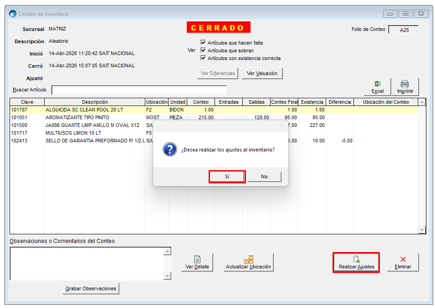Sort by the Clave column header
Screen dimensions: 435x308
(27, 102)
